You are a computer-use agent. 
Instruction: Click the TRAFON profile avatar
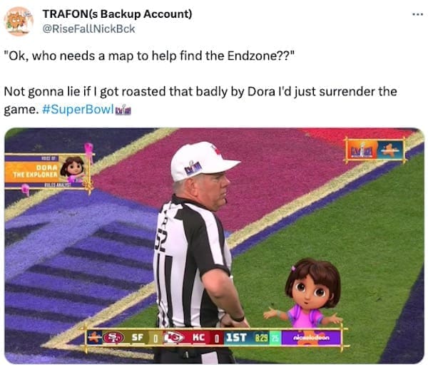click(19, 21)
